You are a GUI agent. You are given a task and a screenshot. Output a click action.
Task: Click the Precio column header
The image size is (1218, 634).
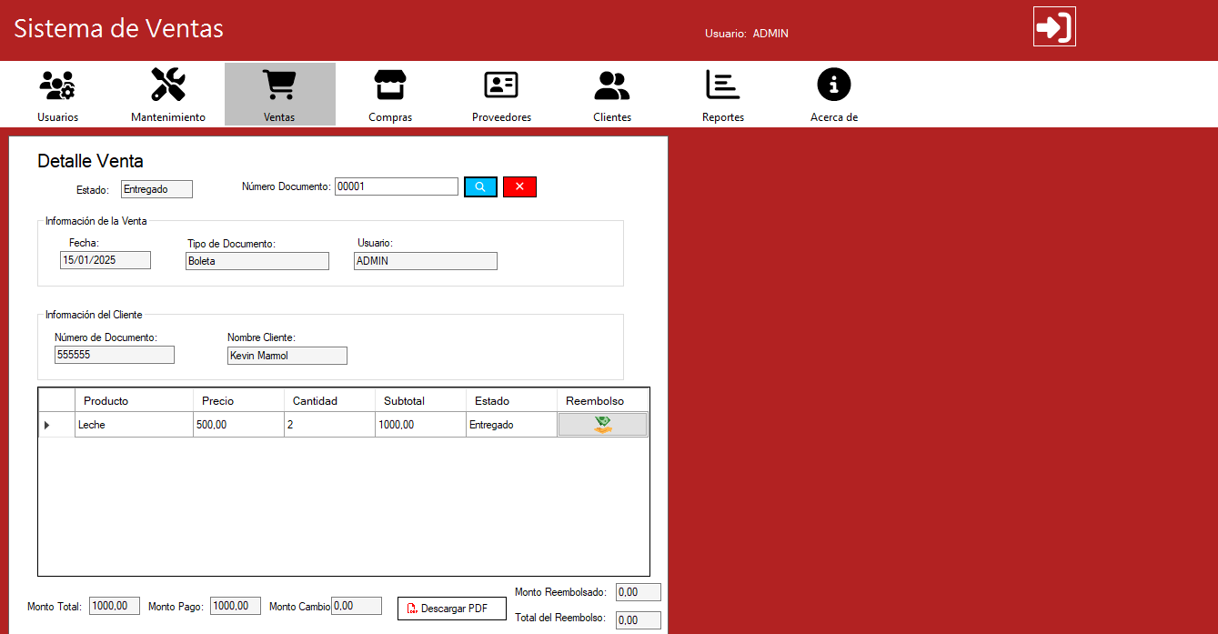(238, 401)
